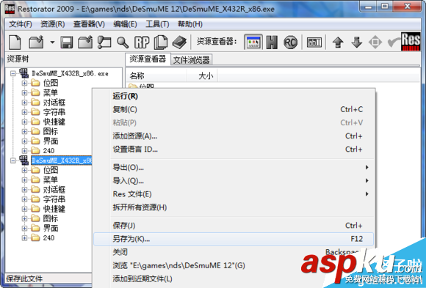Select 240 folder under the first exe node
The image size is (426, 288).
48,151
